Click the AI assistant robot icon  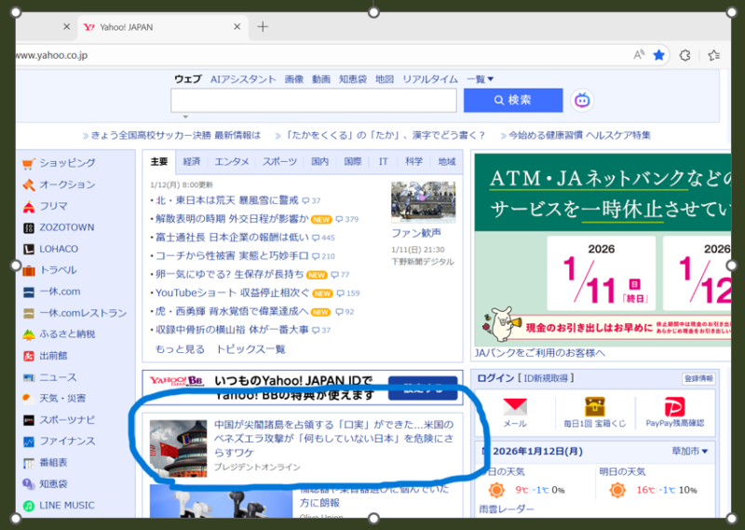point(582,100)
